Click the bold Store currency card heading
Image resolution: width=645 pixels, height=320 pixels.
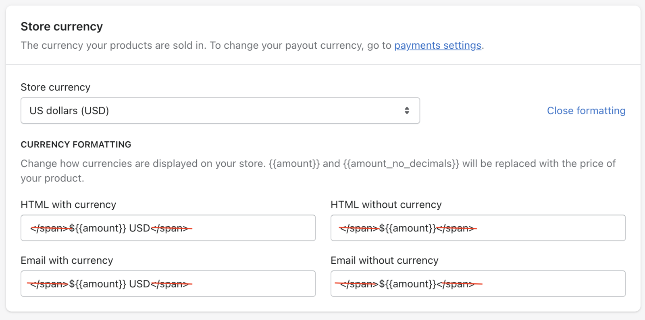62,27
